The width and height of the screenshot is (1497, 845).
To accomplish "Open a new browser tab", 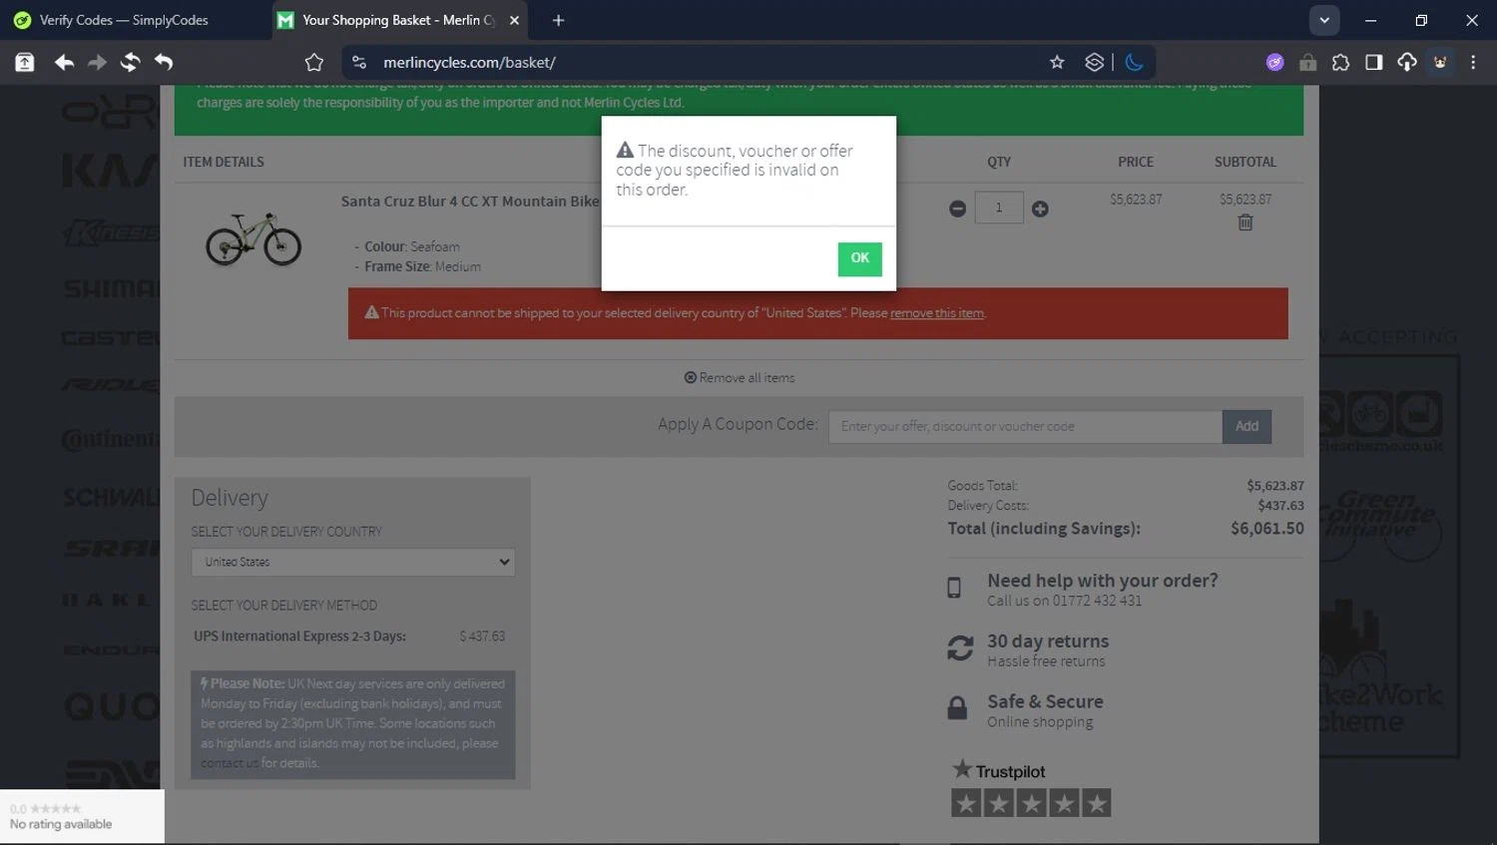I will [x=558, y=20].
